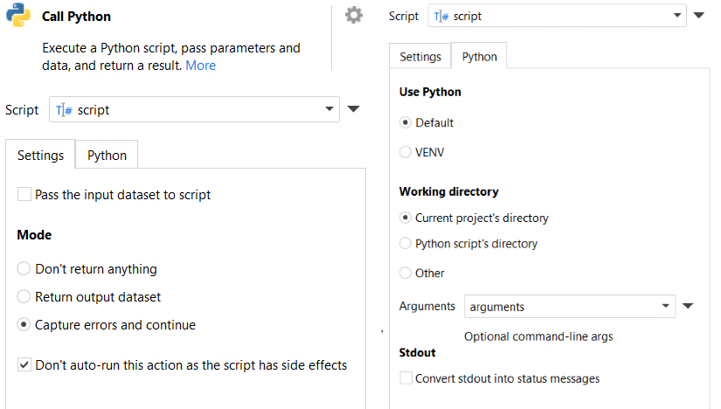Open the gear settings icon
The image size is (721, 409).
(354, 15)
